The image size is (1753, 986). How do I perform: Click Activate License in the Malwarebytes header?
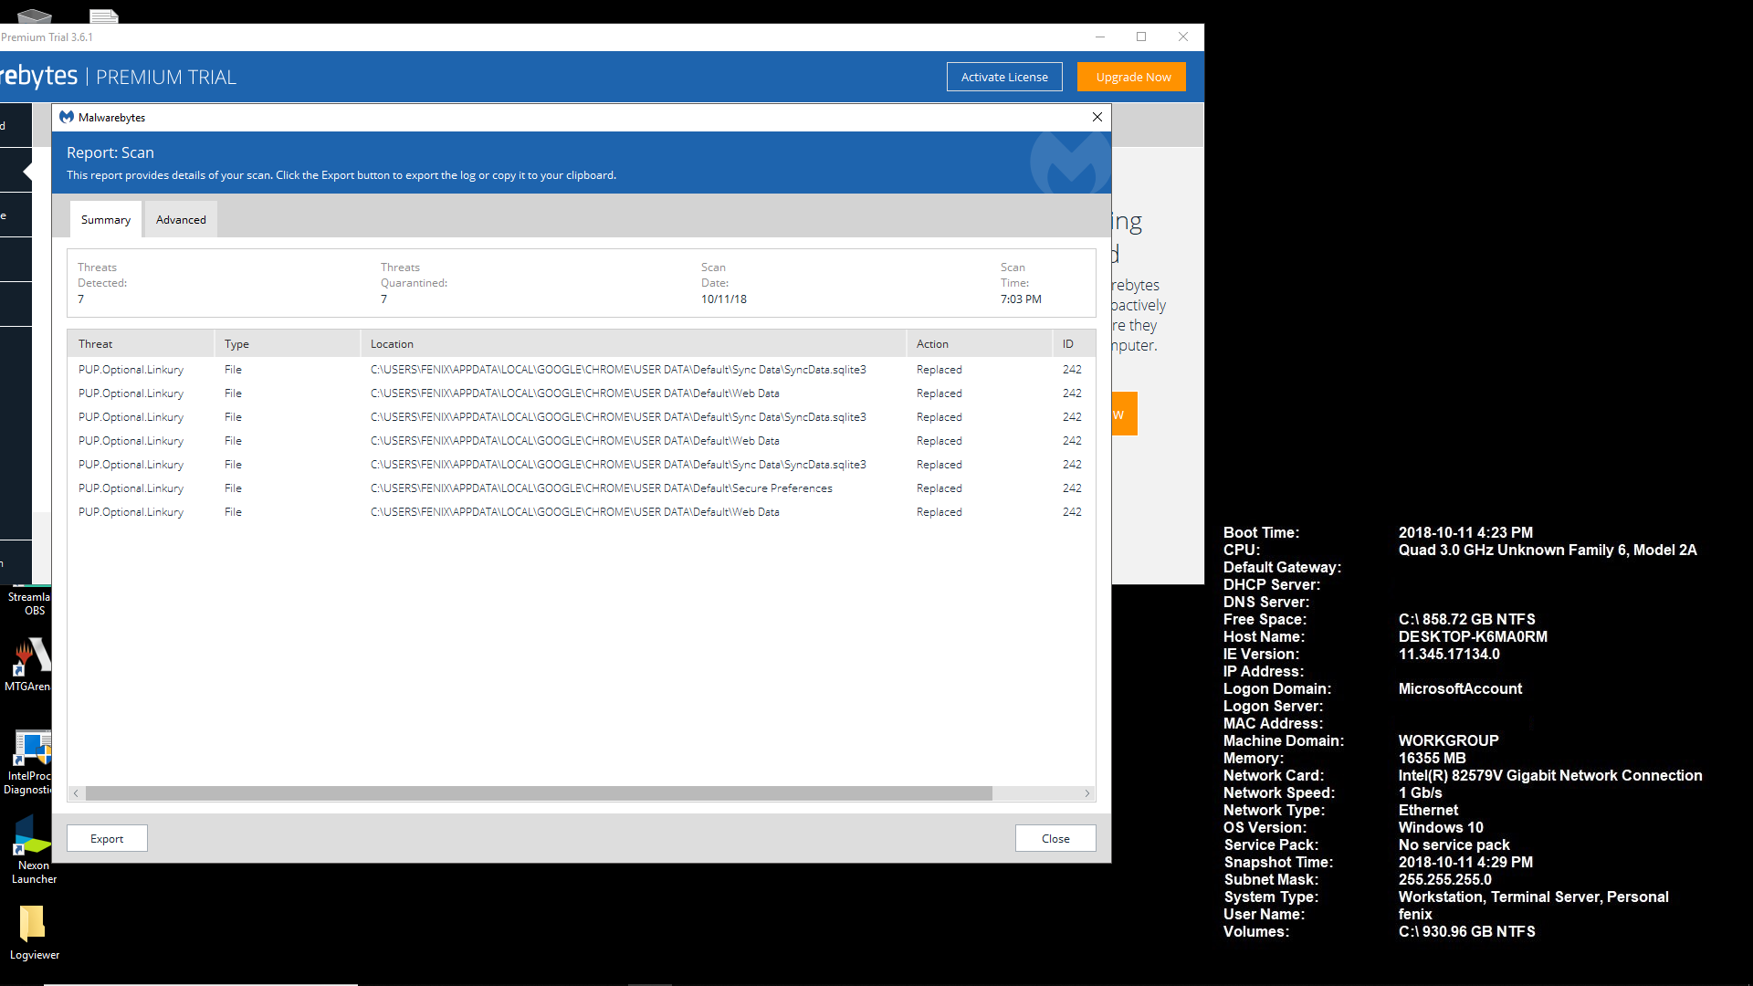click(1004, 77)
